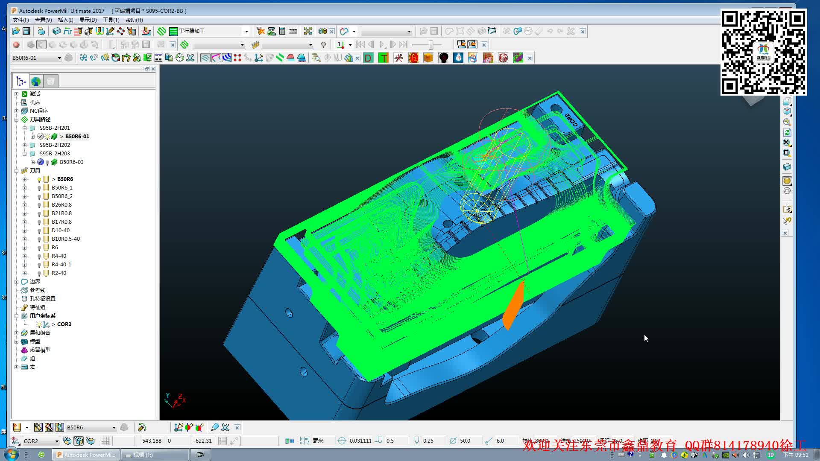Image resolution: width=820 pixels, height=461 pixels.
Task: Open the active tool B50R6 dropdown
Action: pos(114,428)
